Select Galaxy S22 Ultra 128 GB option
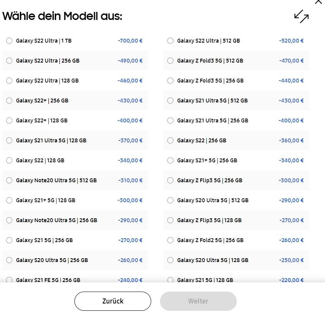The image size is (325, 315). click(x=9, y=81)
